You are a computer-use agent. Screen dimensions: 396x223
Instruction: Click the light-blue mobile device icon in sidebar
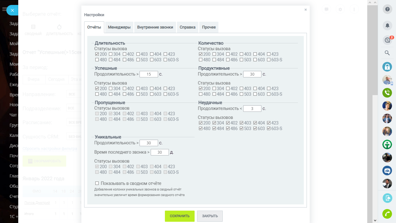point(387,198)
